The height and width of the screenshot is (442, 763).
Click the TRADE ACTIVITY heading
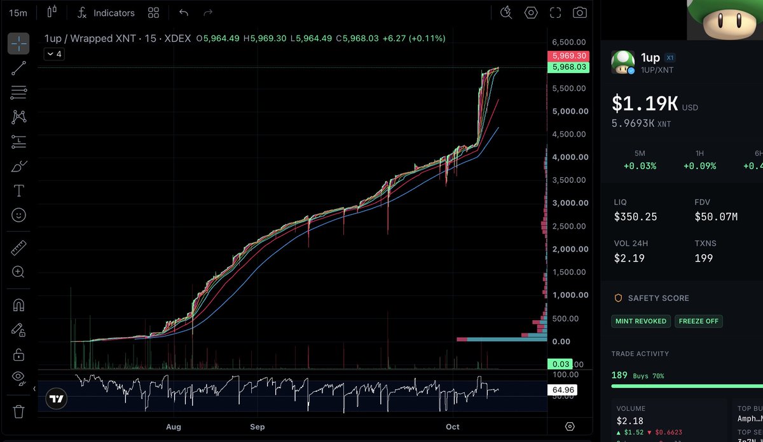point(640,354)
